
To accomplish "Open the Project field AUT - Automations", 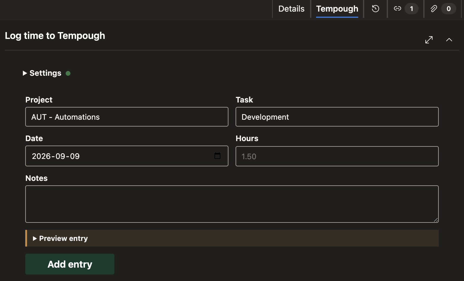I will [x=127, y=117].
